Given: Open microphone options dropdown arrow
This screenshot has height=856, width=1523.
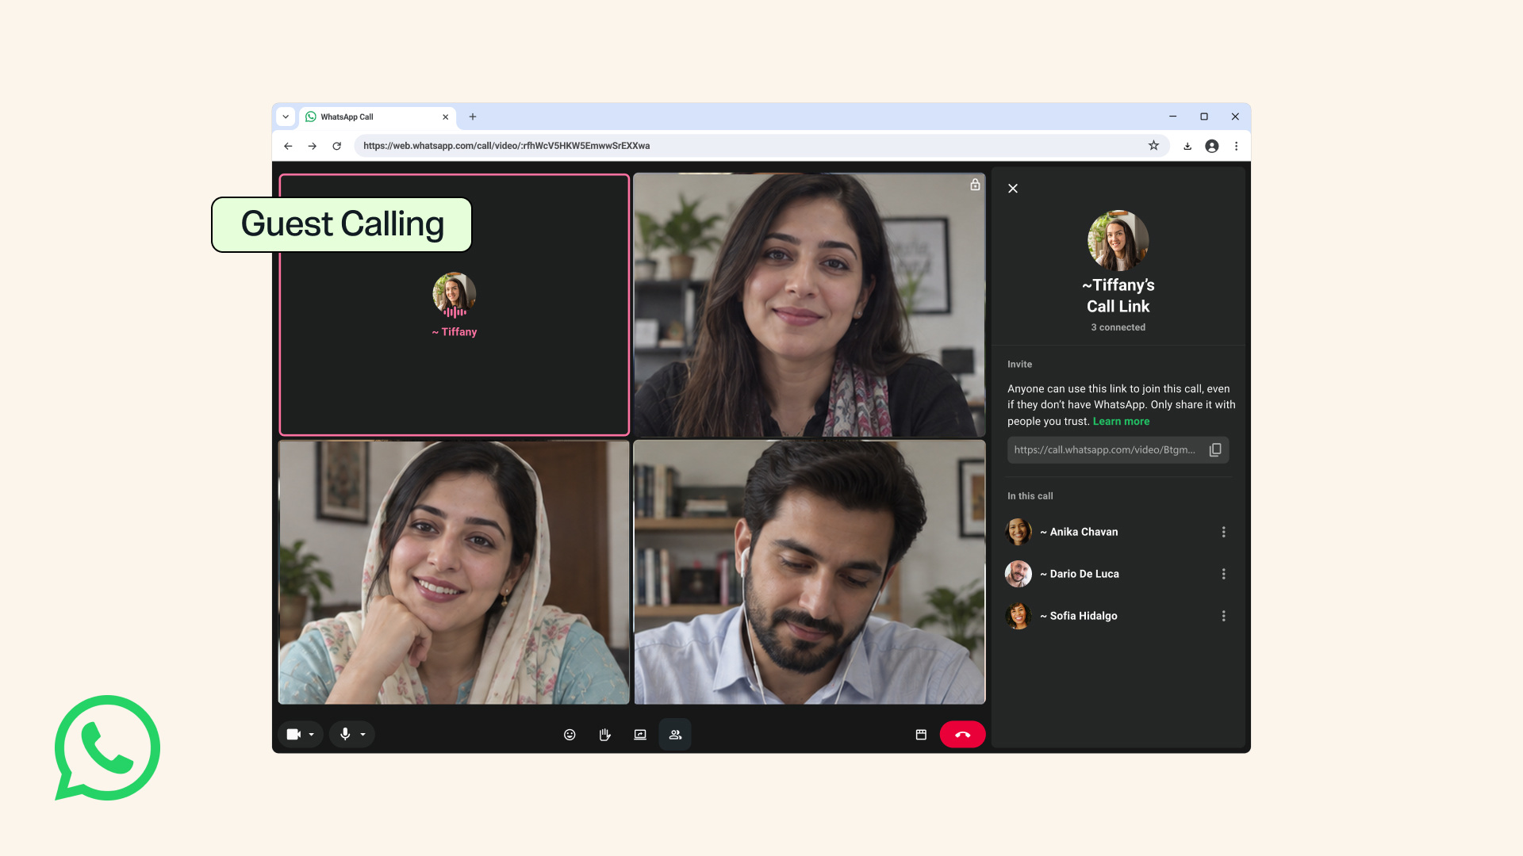Looking at the screenshot, I should [x=363, y=735].
